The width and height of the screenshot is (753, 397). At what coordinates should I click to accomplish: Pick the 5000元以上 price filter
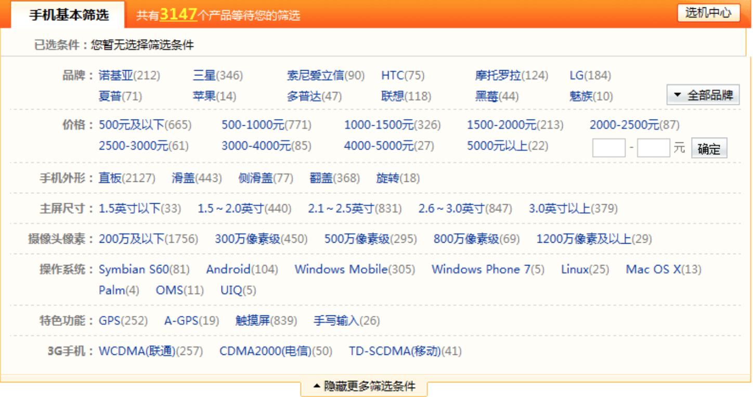(497, 146)
